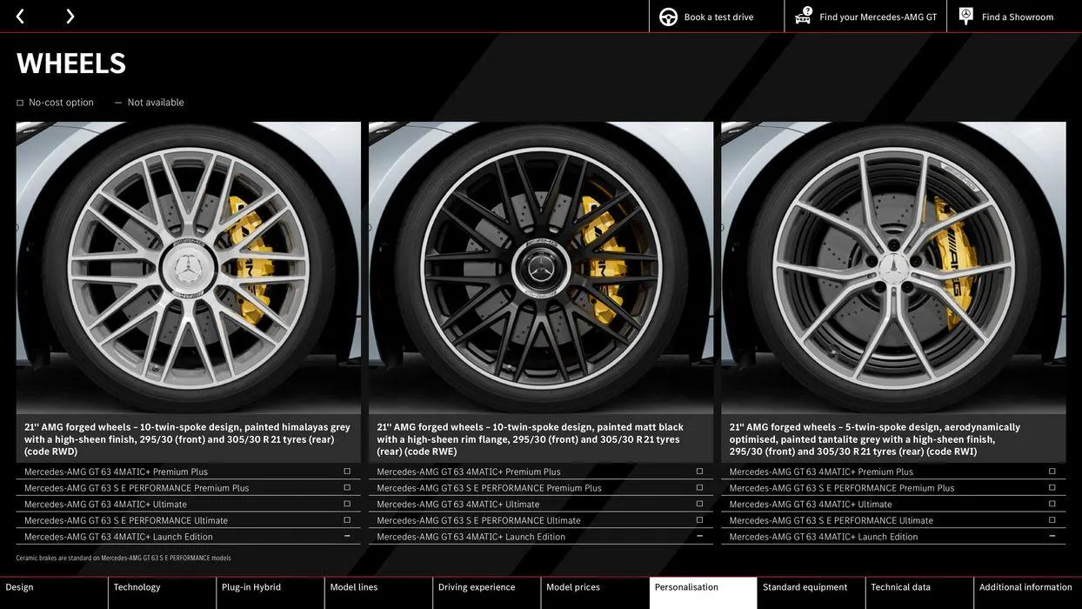Click RWD row GT 63 4MATIC+ Ultimate
Screen dimensions: 1082x609
pyautogui.click(x=188, y=505)
